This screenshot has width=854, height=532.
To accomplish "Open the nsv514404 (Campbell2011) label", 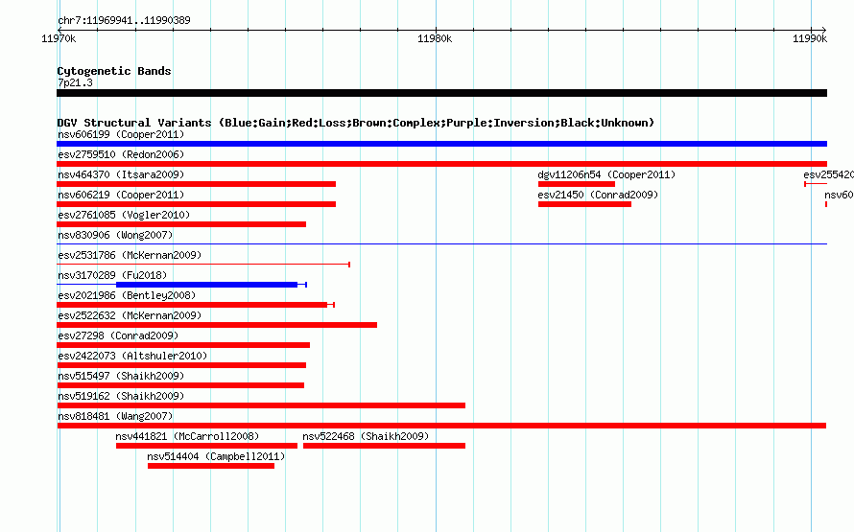I will pyautogui.click(x=216, y=456).
